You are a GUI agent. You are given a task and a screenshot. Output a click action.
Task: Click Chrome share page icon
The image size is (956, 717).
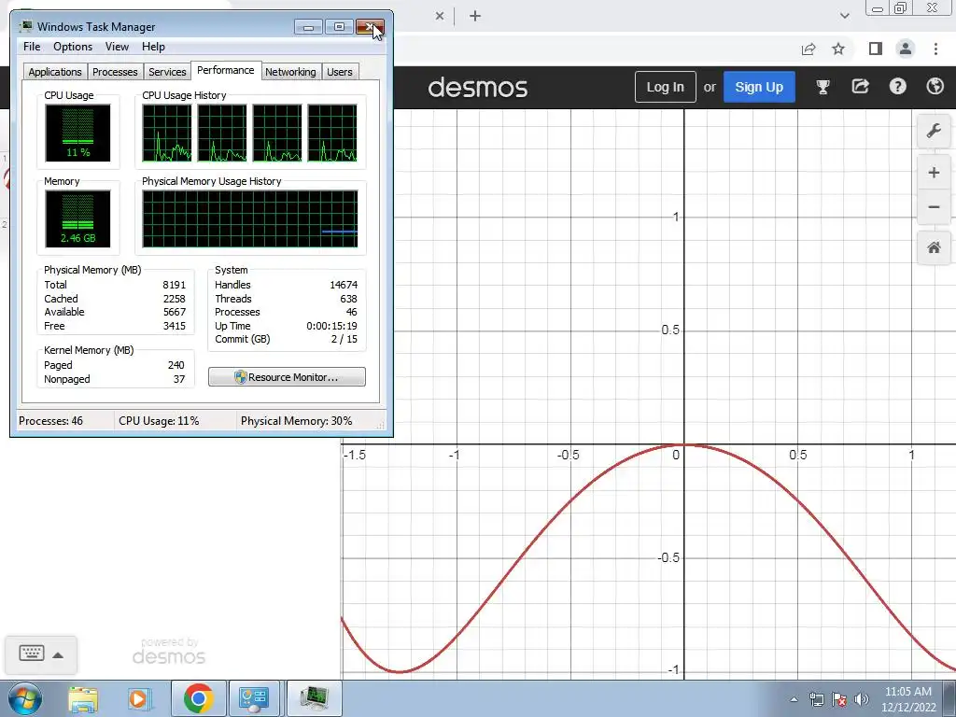pos(808,49)
